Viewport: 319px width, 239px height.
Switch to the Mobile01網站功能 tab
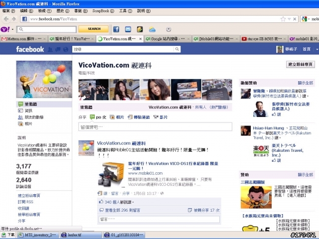[x=216, y=39]
